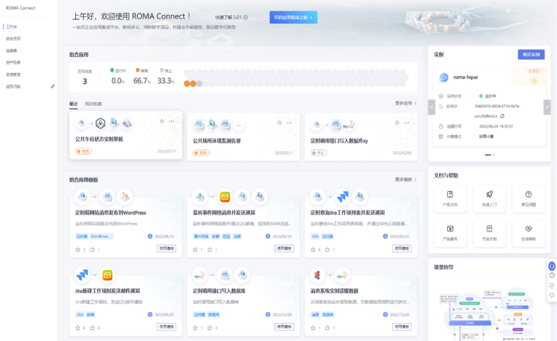The height and width of the screenshot is (341, 557).
Task: Open 连接器 in the left sidebar
Action: pyautogui.click(x=11, y=50)
